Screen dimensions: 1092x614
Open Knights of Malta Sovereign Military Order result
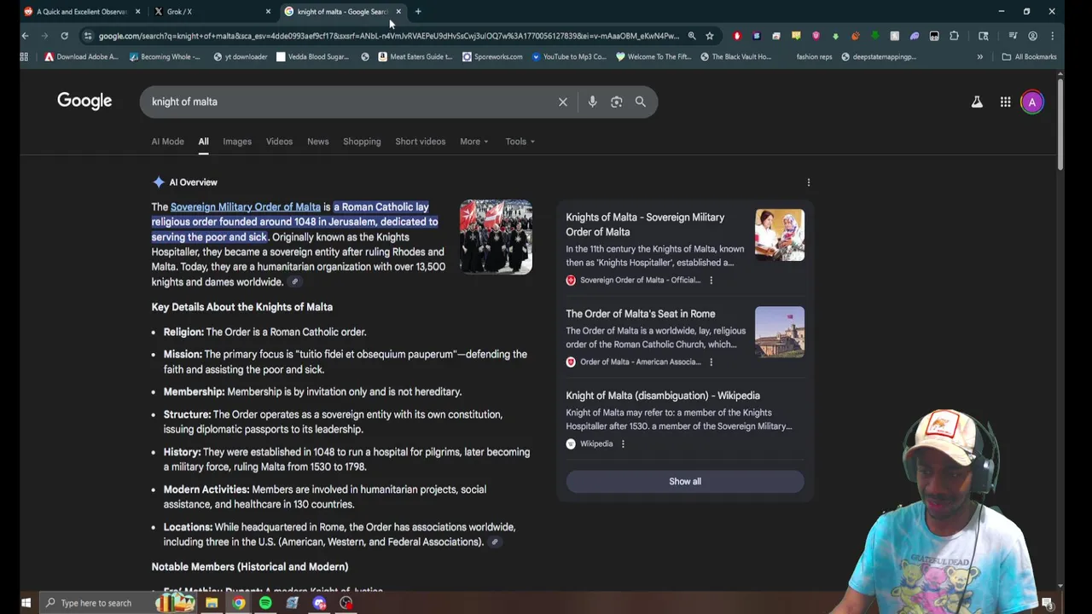[645, 224]
